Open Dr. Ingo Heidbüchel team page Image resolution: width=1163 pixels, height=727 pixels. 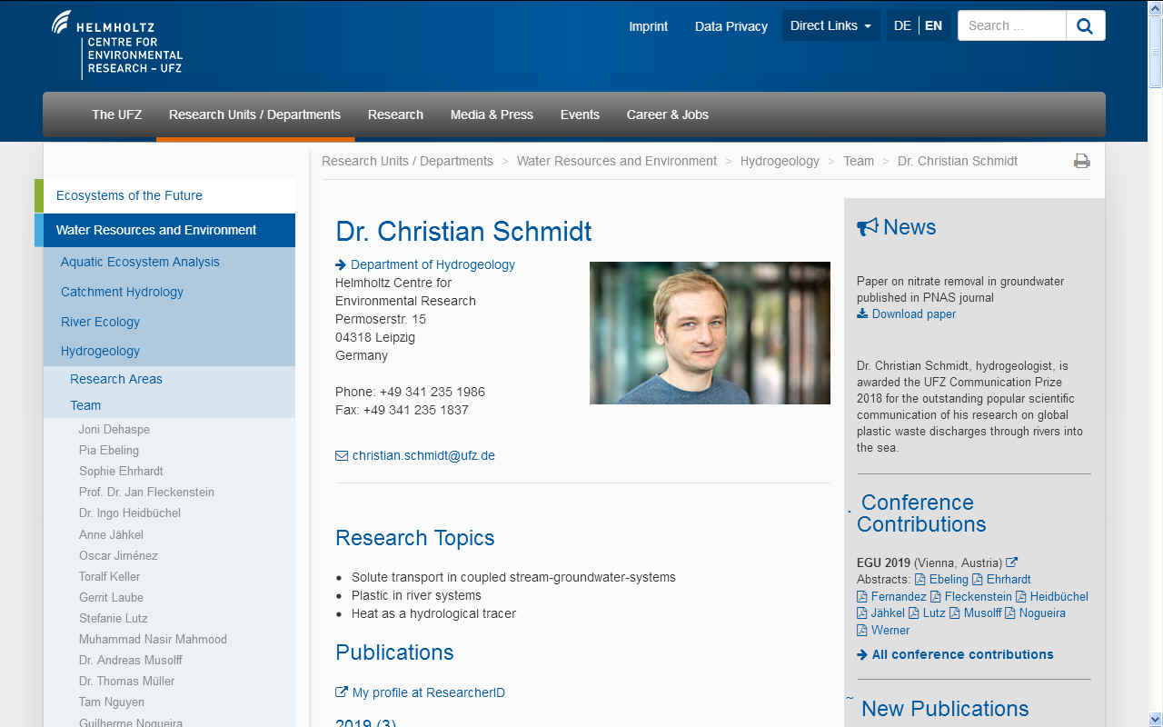click(130, 513)
